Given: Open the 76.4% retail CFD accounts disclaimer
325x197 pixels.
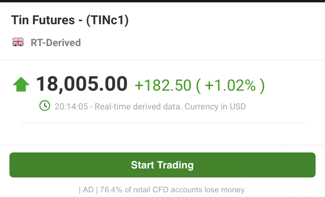Looking at the screenshot, I should 173,190.
